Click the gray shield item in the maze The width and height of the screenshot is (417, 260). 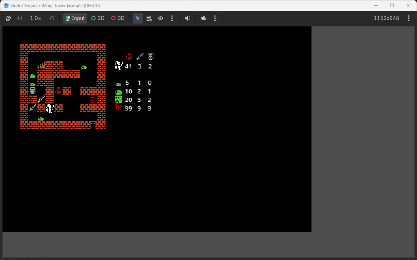click(x=33, y=91)
